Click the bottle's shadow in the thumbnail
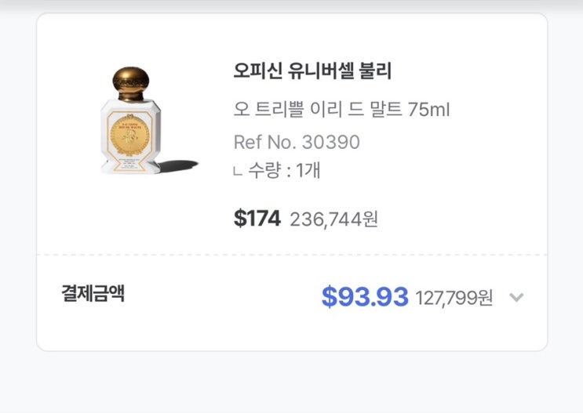The image size is (583, 413). 178,166
